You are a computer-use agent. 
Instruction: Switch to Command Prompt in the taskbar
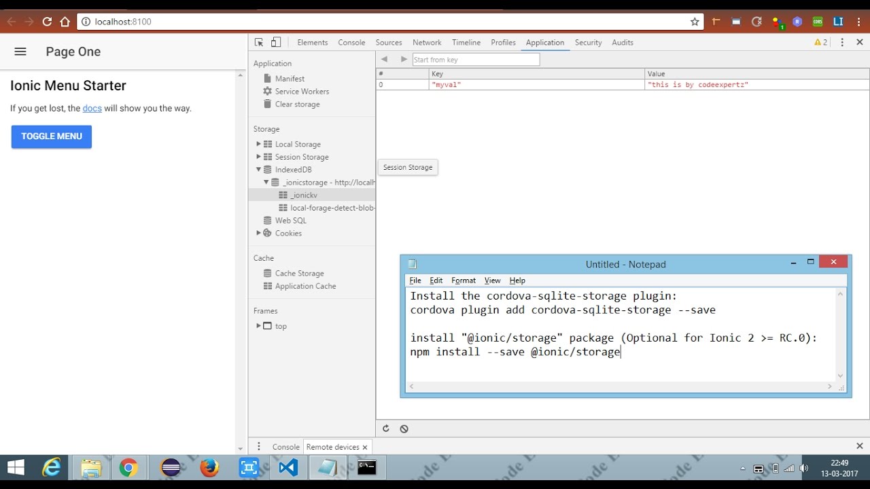coord(367,467)
